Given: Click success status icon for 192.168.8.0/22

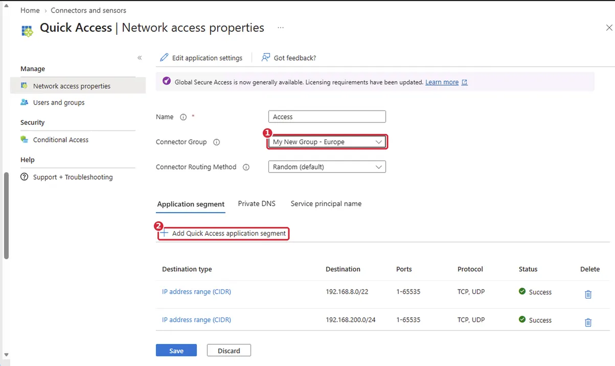Looking at the screenshot, I should click(522, 291).
